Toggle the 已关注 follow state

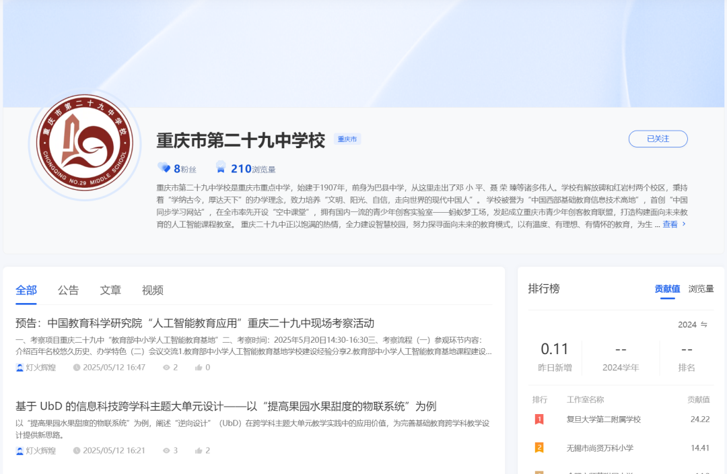click(658, 139)
